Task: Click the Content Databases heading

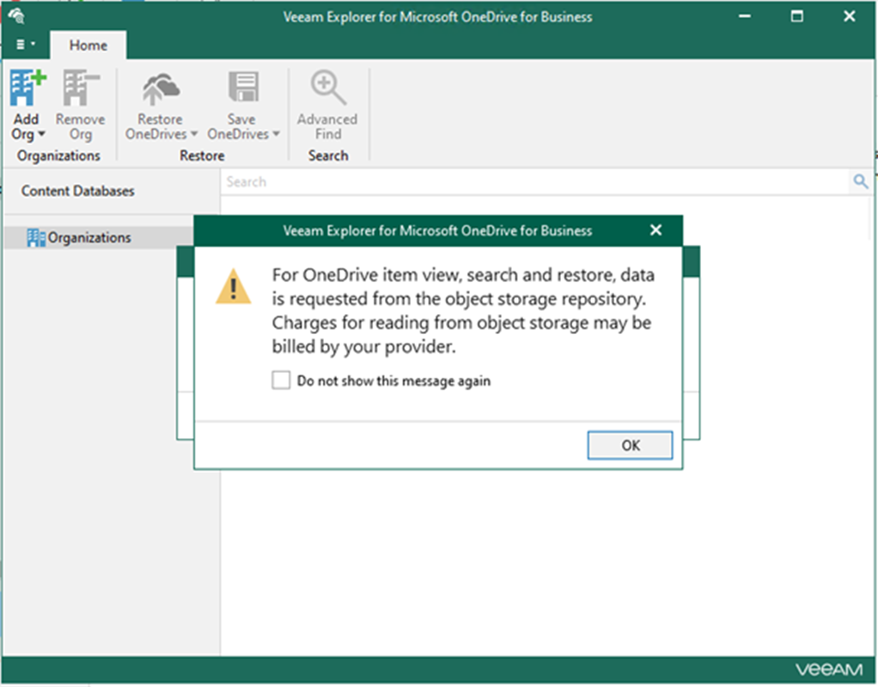Action: pyautogui.click(x=78, y=191)
